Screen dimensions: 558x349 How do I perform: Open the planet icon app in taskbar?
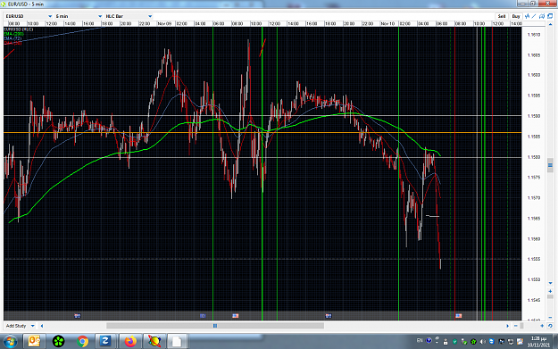(x=154, y=342)
